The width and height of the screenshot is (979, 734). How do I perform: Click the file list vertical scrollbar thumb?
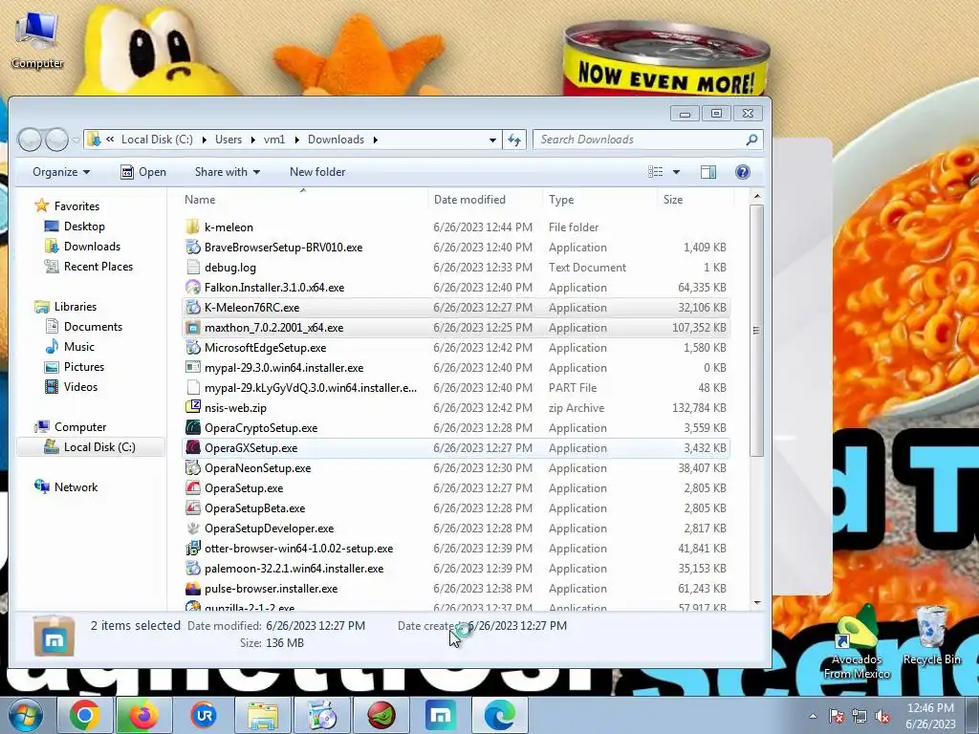[757, 331]
